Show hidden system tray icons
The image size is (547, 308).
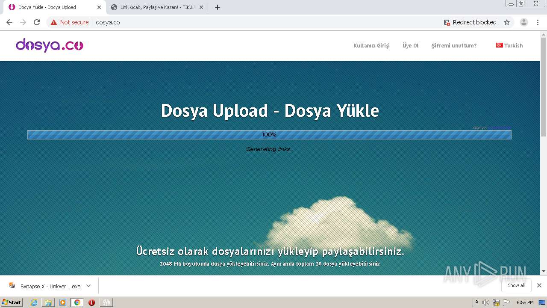point(476,302)
